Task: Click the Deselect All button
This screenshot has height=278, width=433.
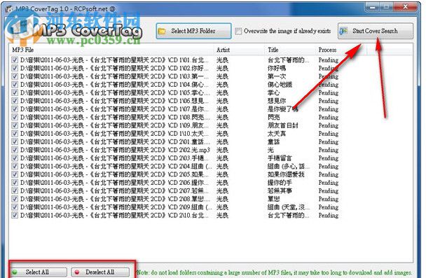Action: pos(100,272)
